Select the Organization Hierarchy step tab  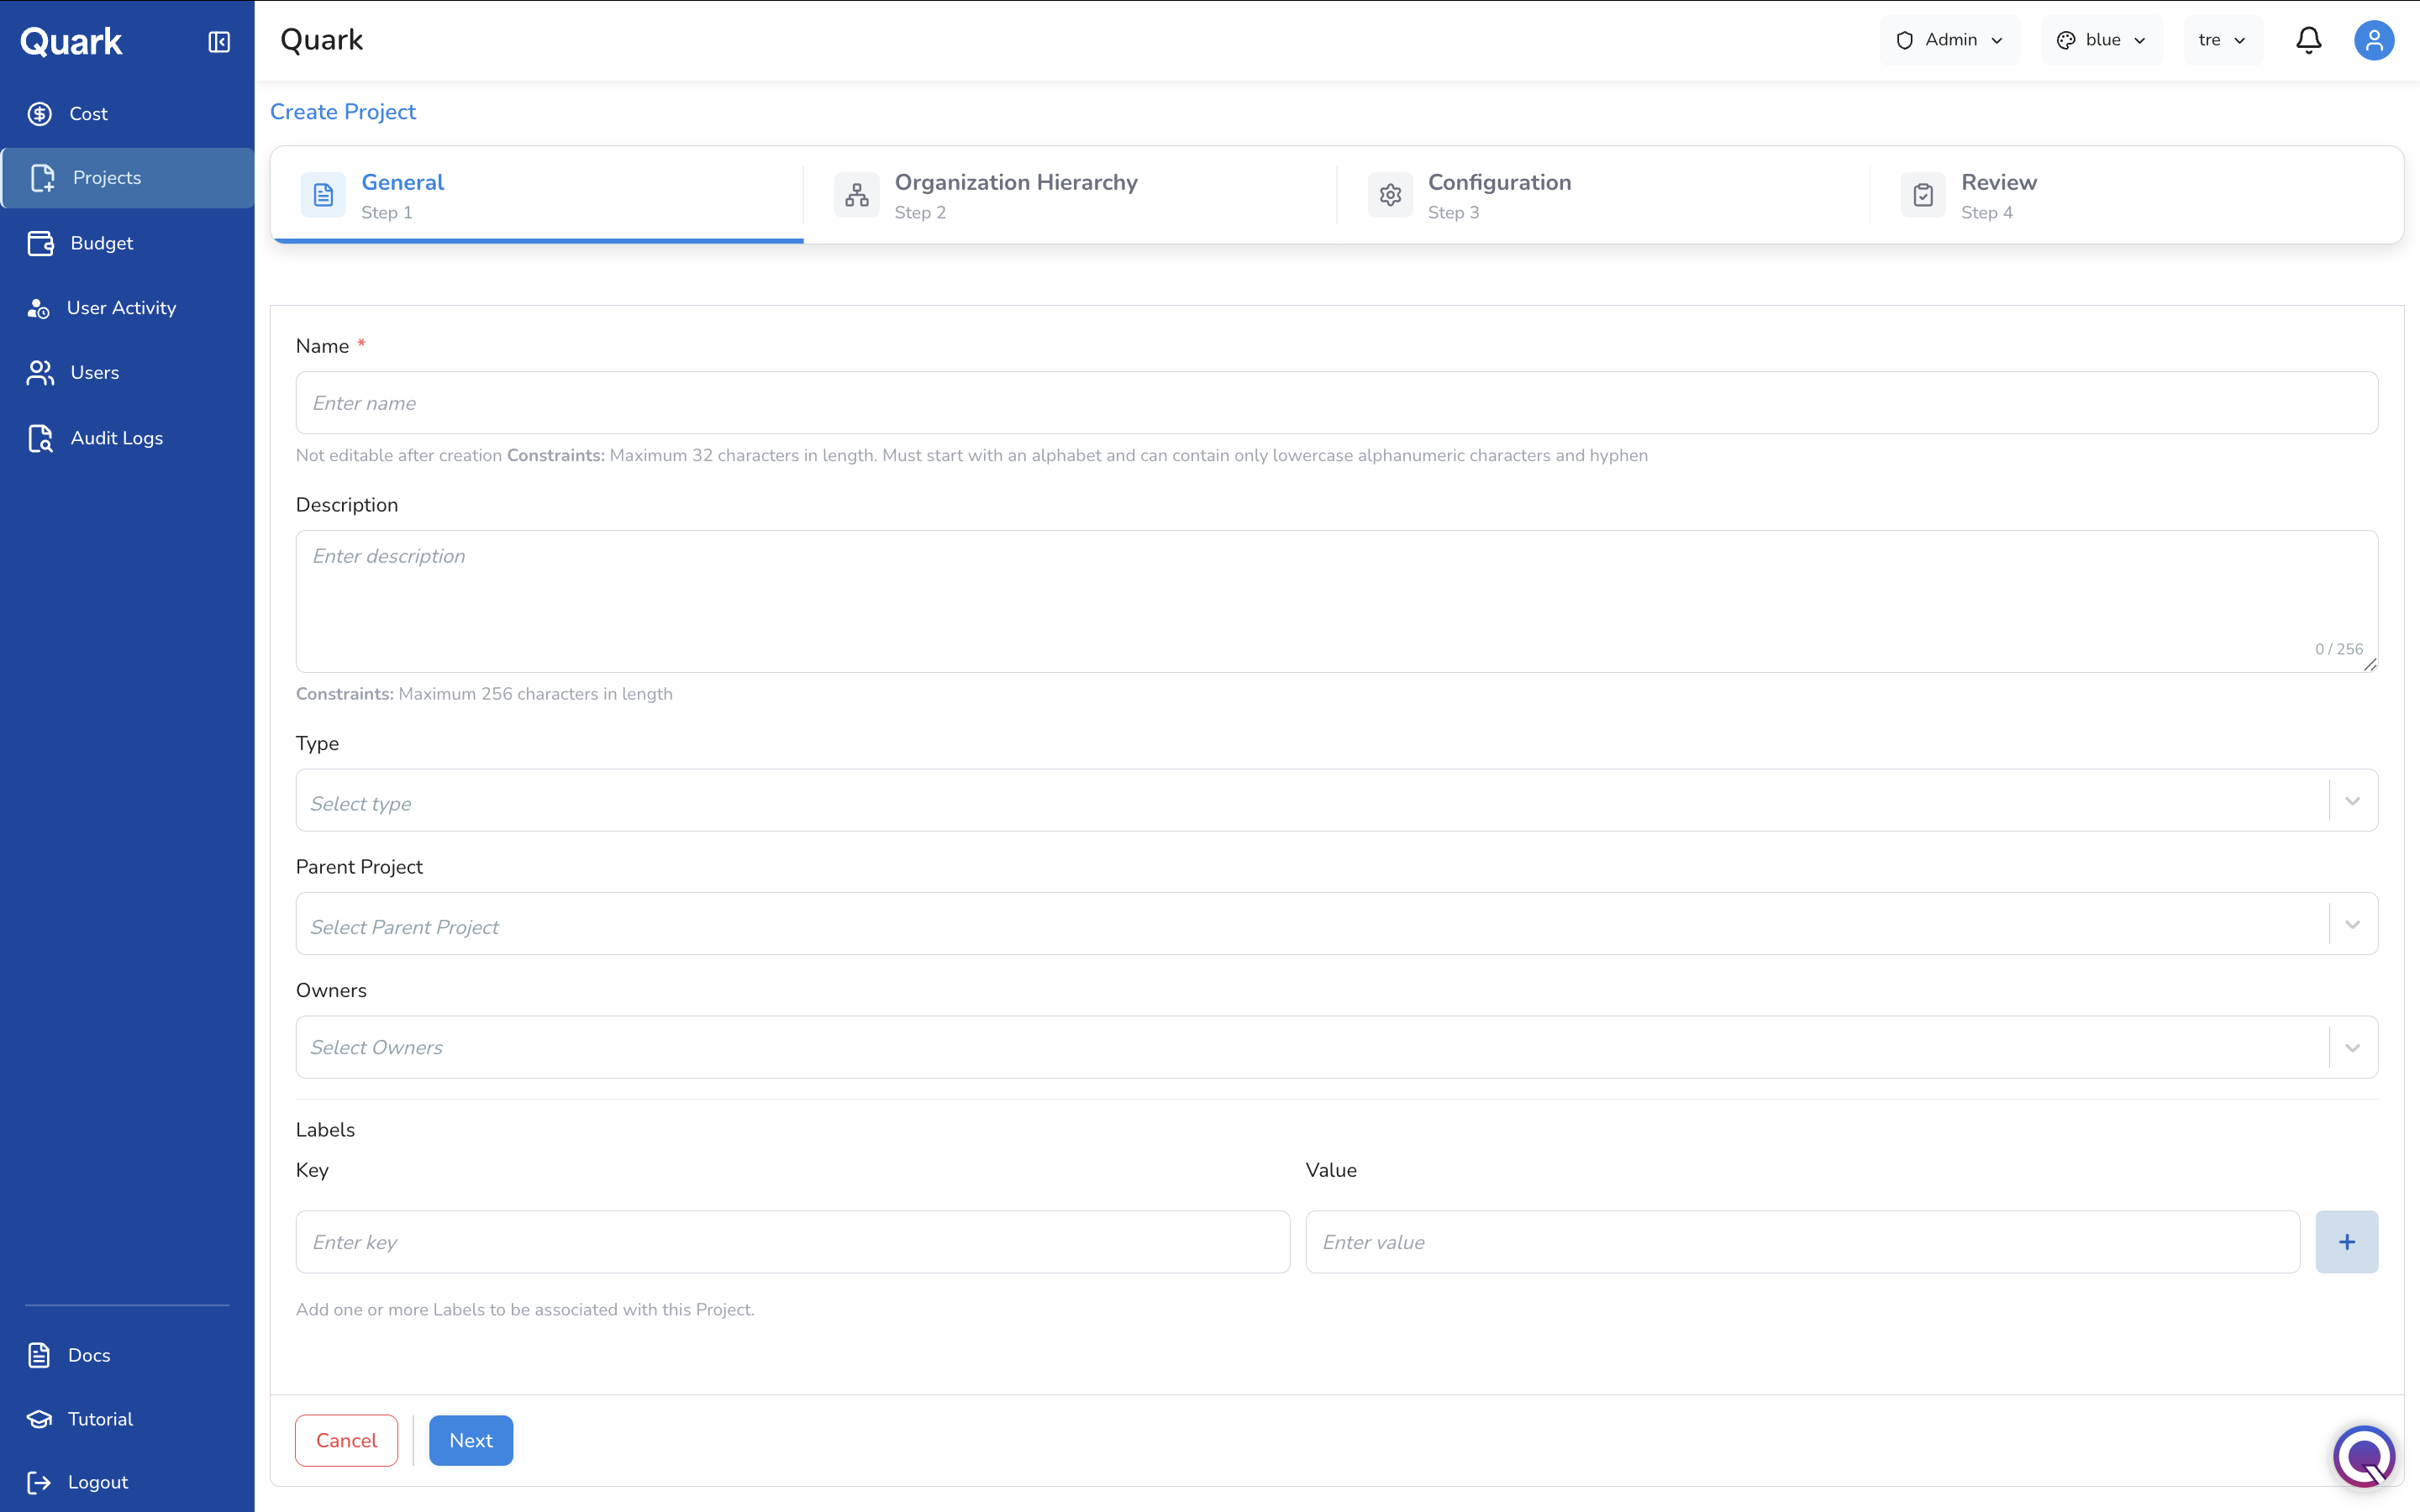(1070, 195)
